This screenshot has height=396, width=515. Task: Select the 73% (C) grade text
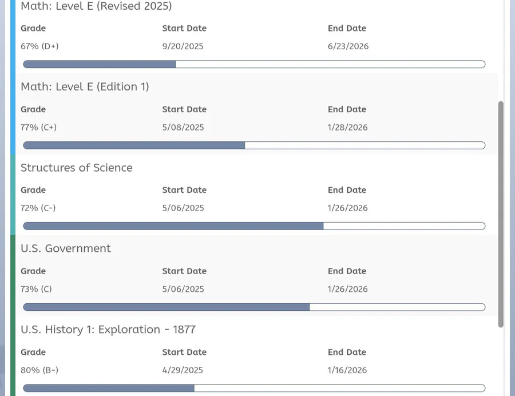pos(36,289)
